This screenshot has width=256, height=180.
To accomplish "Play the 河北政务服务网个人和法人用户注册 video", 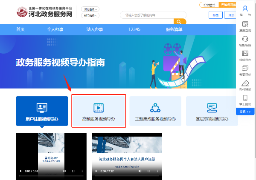I will pos(96,171).
